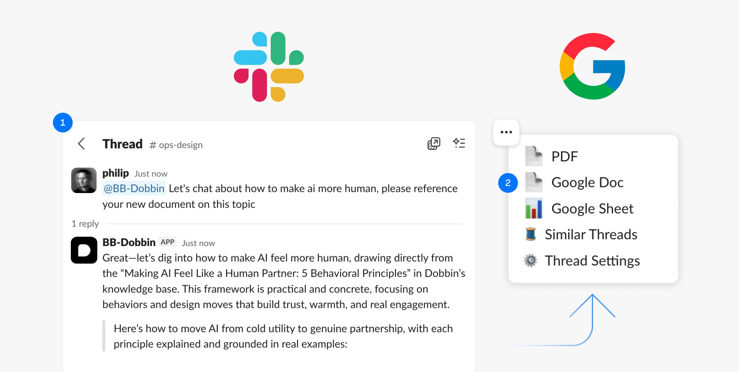739x372 pixels.
Task: Click the #ops-design channel name
Action: tap(176, 145)
